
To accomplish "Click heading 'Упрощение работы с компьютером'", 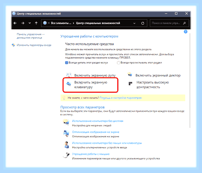I will pyautogui.click(x=89, y=36).
